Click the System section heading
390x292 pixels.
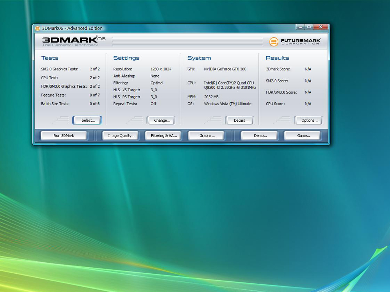(x=199, y=58)
